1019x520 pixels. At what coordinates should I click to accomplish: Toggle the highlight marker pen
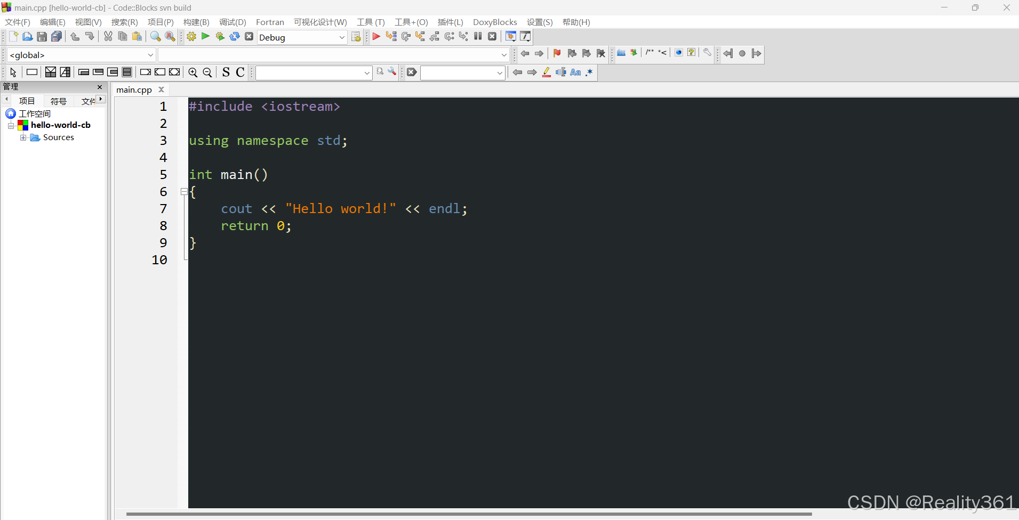click(x=547, y=72)
